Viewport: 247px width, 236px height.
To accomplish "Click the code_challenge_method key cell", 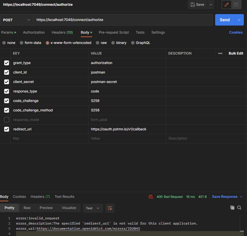I will 49,110.
